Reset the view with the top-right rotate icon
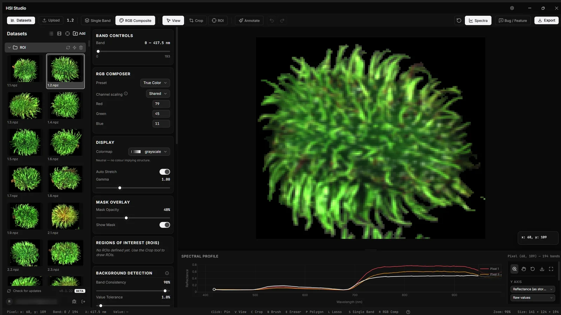 click(x=459, y=21)
